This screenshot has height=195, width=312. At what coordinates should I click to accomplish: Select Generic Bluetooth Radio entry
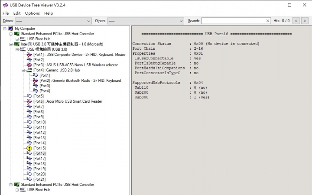(80, 81)
